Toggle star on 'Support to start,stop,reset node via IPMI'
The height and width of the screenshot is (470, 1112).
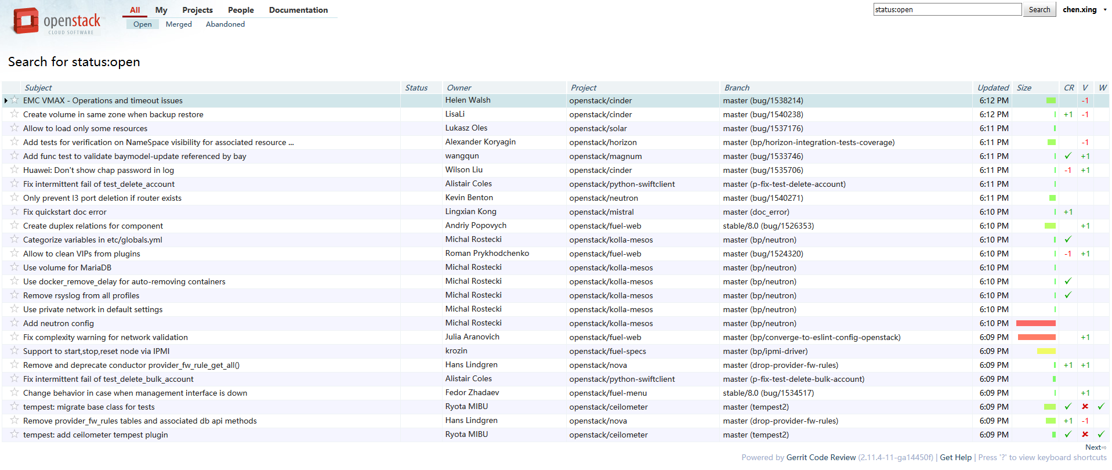[x=15, y=350]
